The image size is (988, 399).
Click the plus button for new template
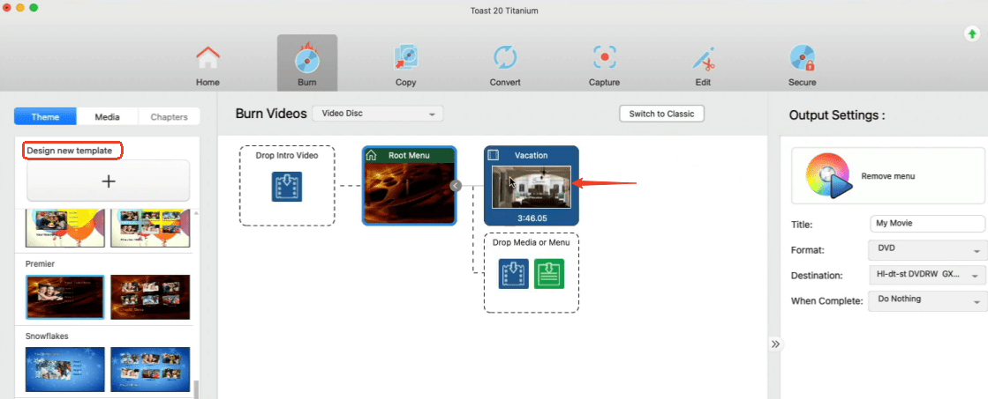(109, 181)
